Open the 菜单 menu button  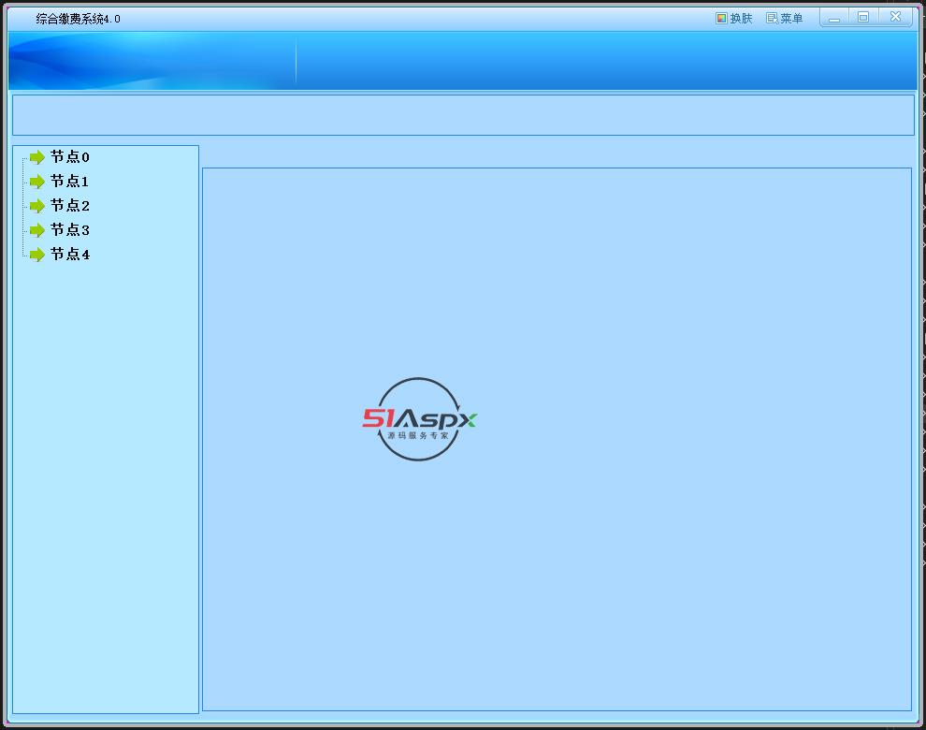click(784, 19)
